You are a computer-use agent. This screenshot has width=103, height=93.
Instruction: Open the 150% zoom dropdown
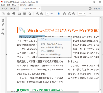pos(82,14)
